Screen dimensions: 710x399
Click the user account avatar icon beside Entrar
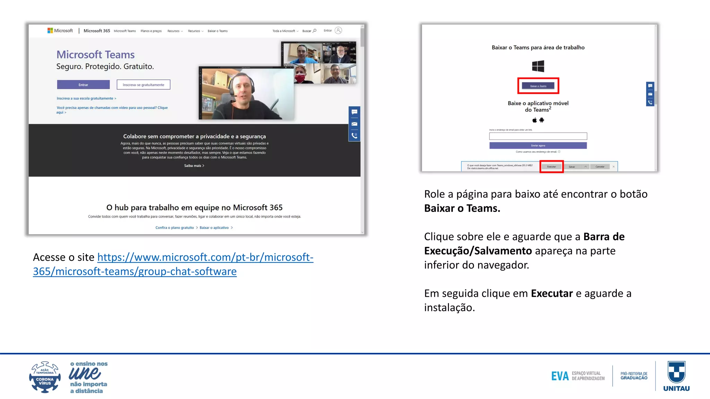tap(338, 30)
